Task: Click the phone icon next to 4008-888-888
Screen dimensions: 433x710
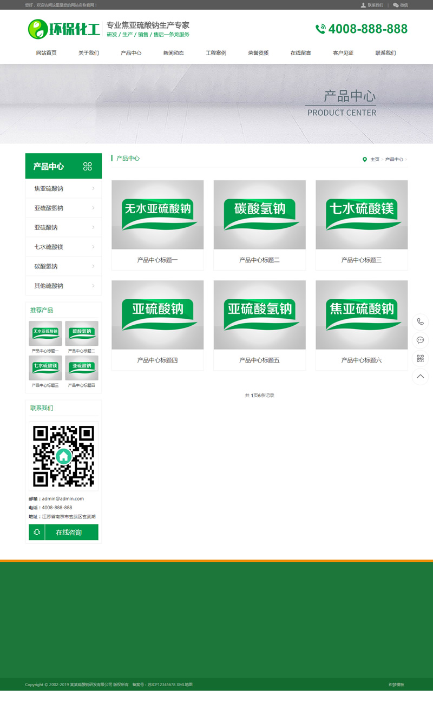Action: coord(320,28)
